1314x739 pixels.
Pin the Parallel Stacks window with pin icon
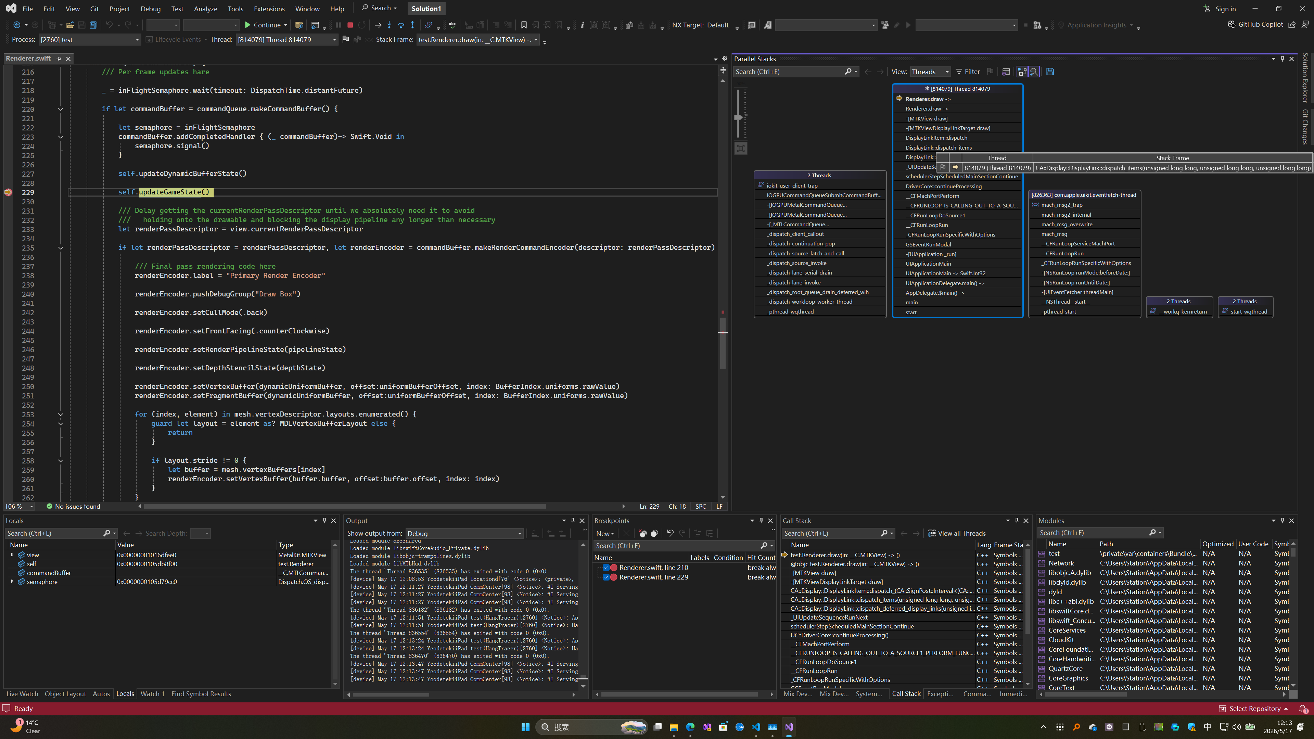pyautogui.click(x=1283, y=59)
